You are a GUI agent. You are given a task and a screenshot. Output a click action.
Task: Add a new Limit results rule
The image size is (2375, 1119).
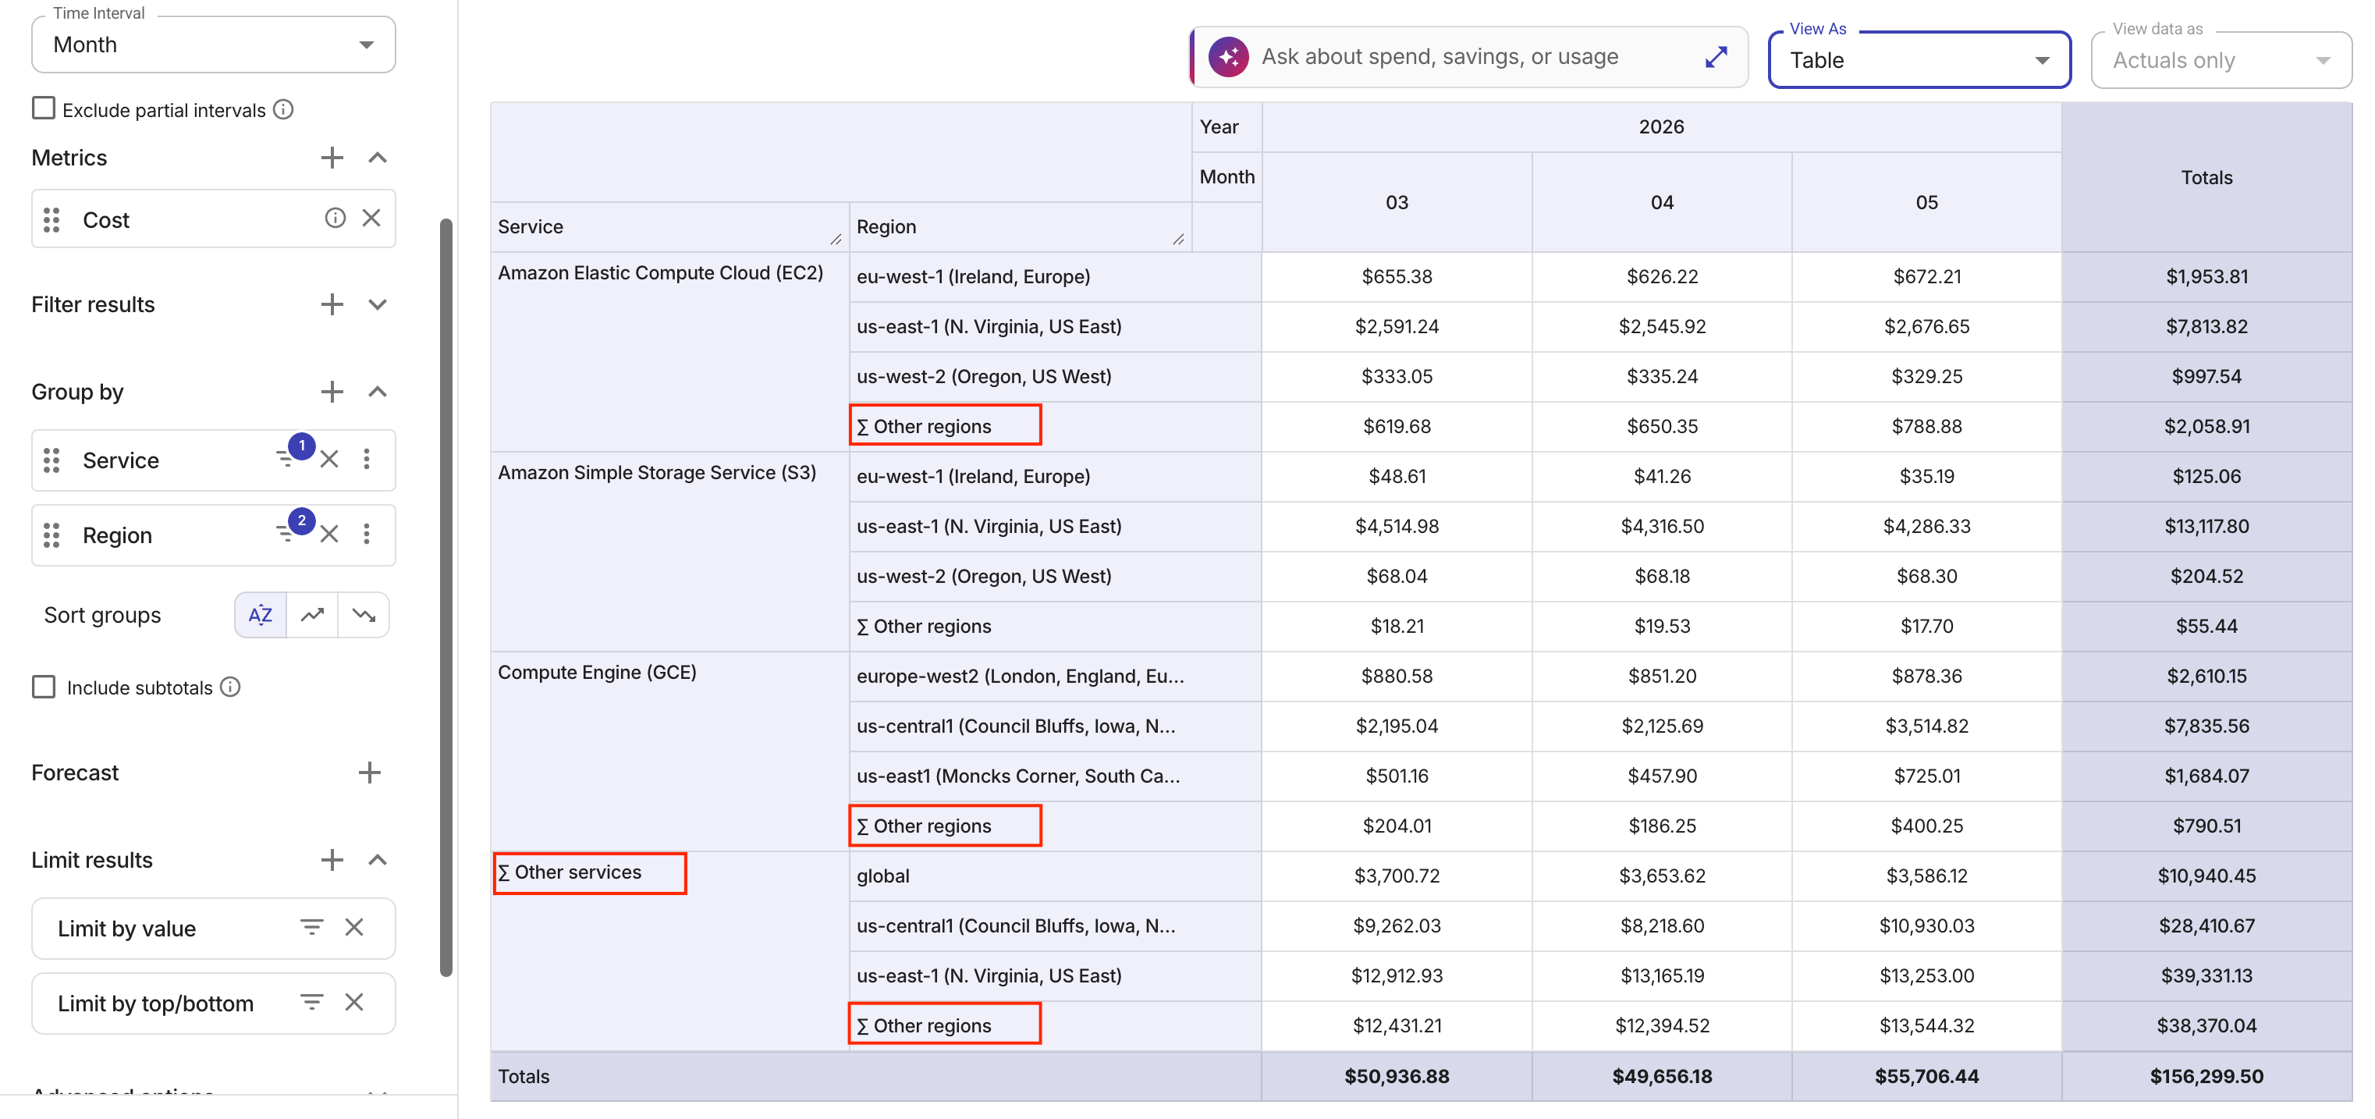click(332, 860)
